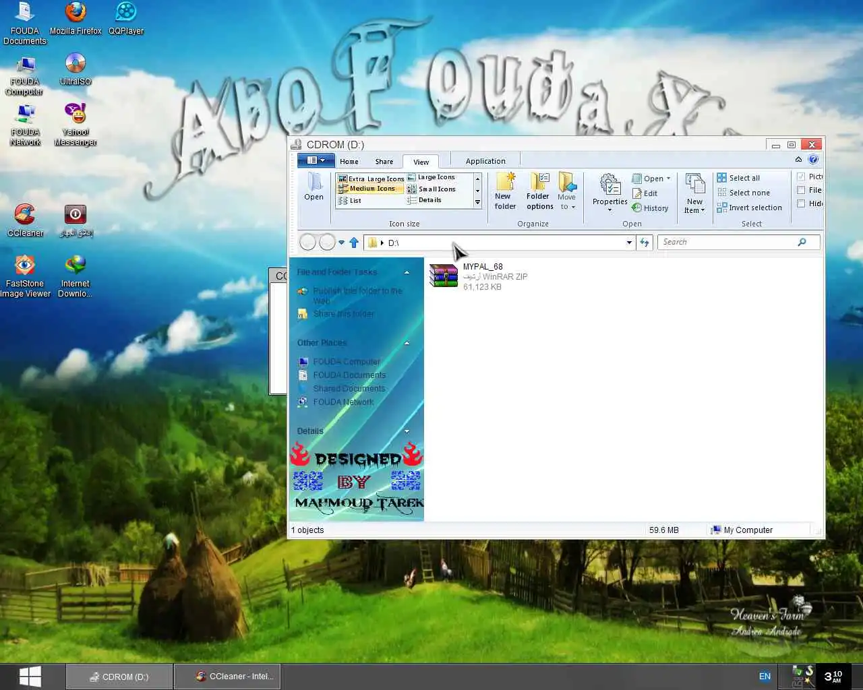Click Invert selection
The height and width of the screenshot is (690, 863).
click(749, 208)
